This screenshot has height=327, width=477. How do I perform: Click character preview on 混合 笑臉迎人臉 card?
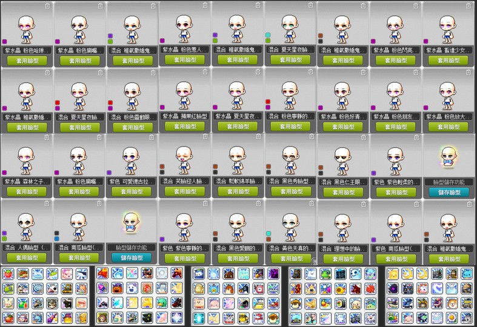[185, 159]
